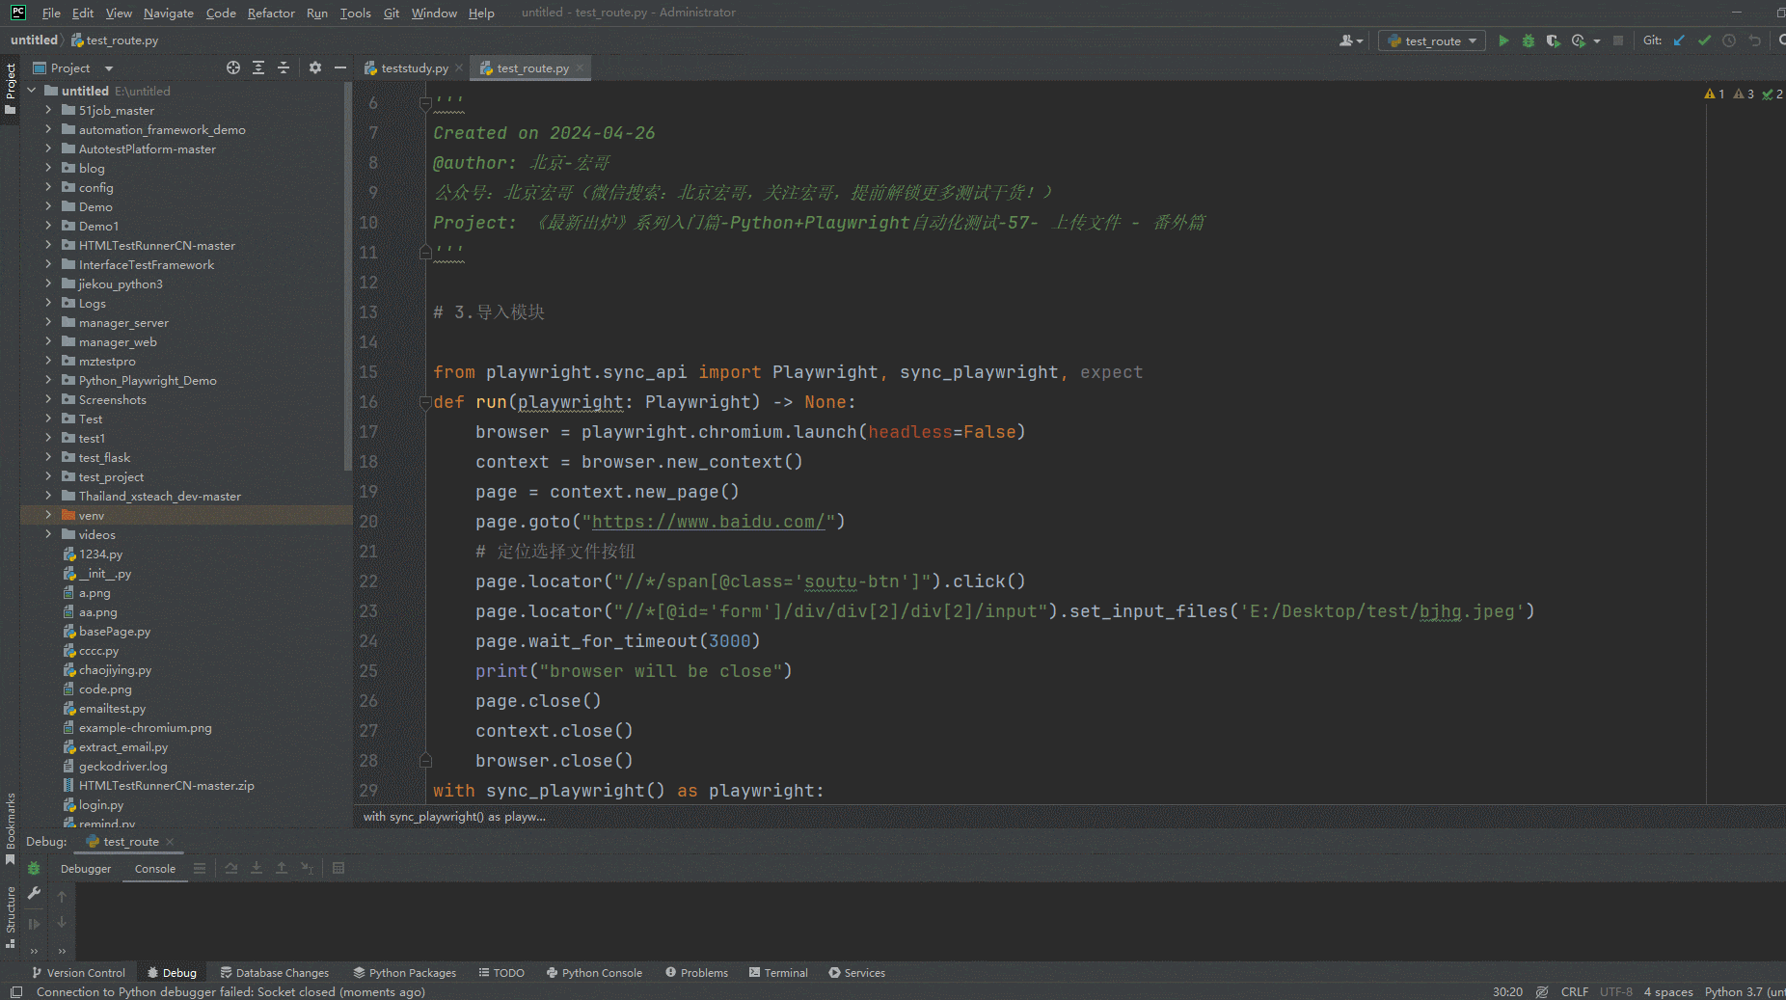Screen dimensions: 1786x1000
Task: Run the test_route configuration
Action: [1502, 41]
